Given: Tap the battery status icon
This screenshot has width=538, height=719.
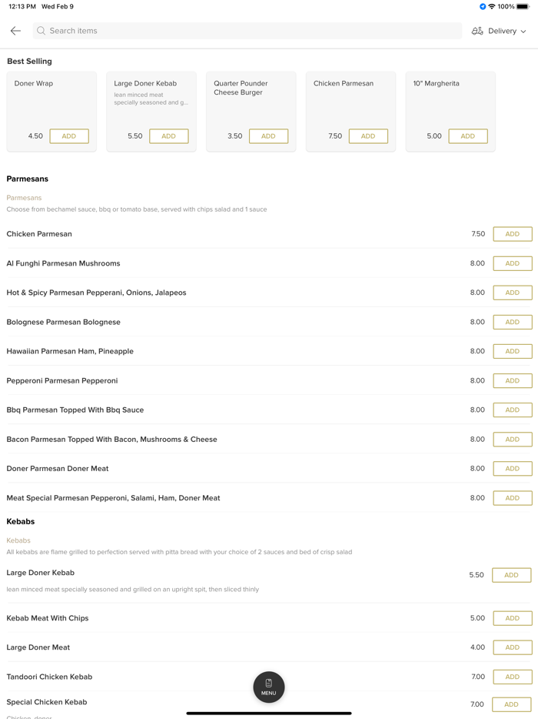Looking at the screenshot, I should [523, 7].
